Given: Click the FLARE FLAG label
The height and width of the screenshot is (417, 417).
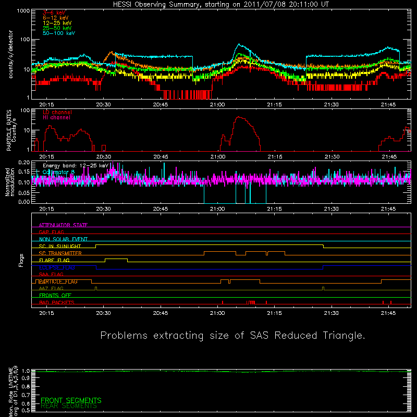Looking at the screenshot, I should (54, 260).
